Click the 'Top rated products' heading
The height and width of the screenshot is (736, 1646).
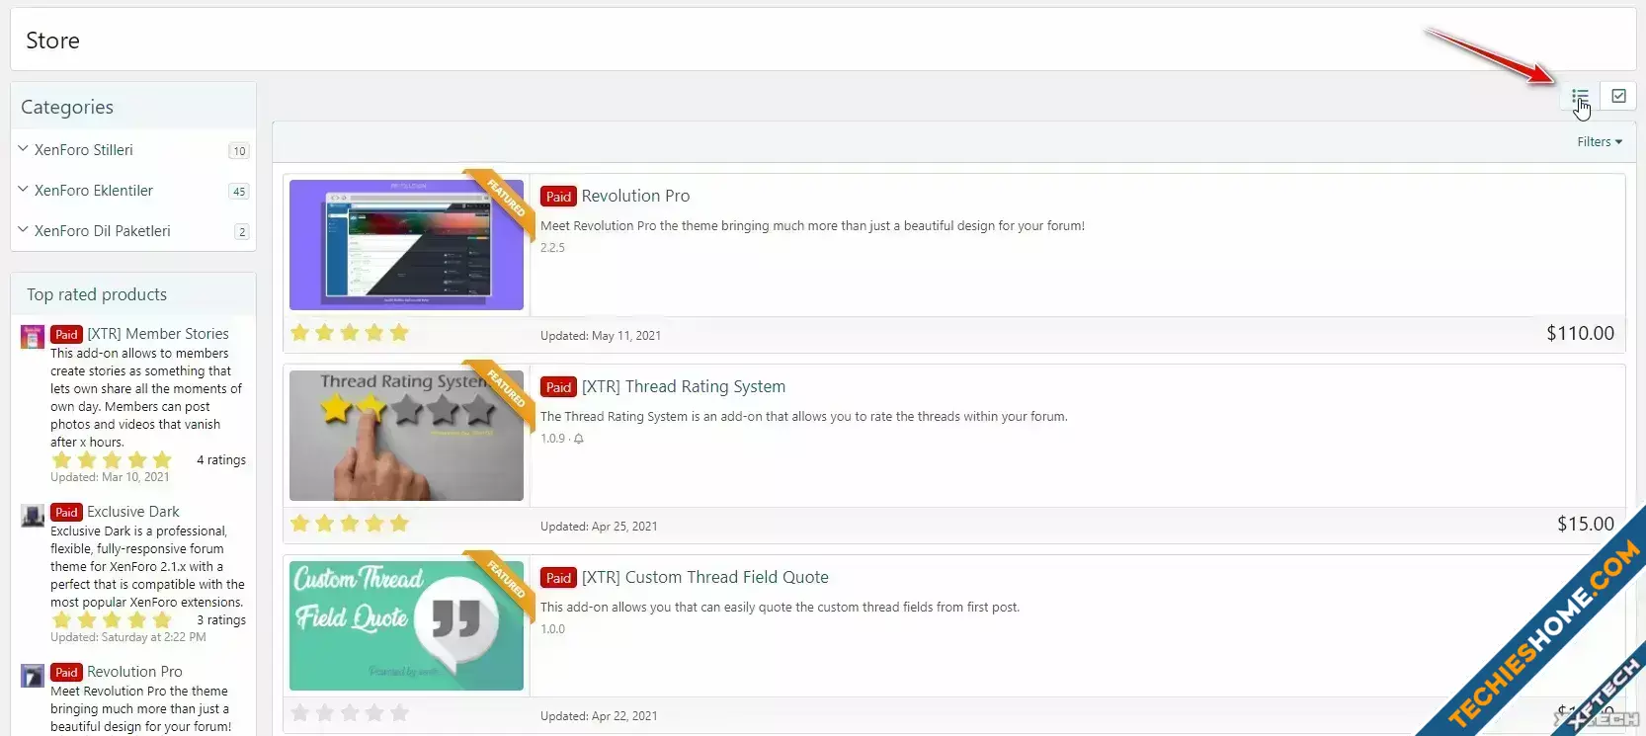pyautogui.click(x=97, y=294)
